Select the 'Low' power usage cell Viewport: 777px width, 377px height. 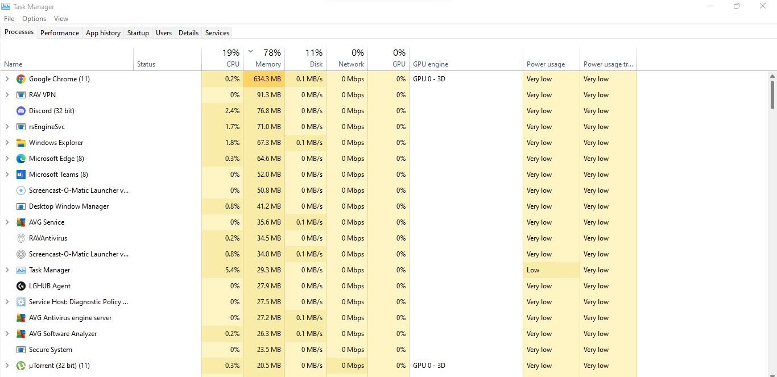tap(551, 270)
